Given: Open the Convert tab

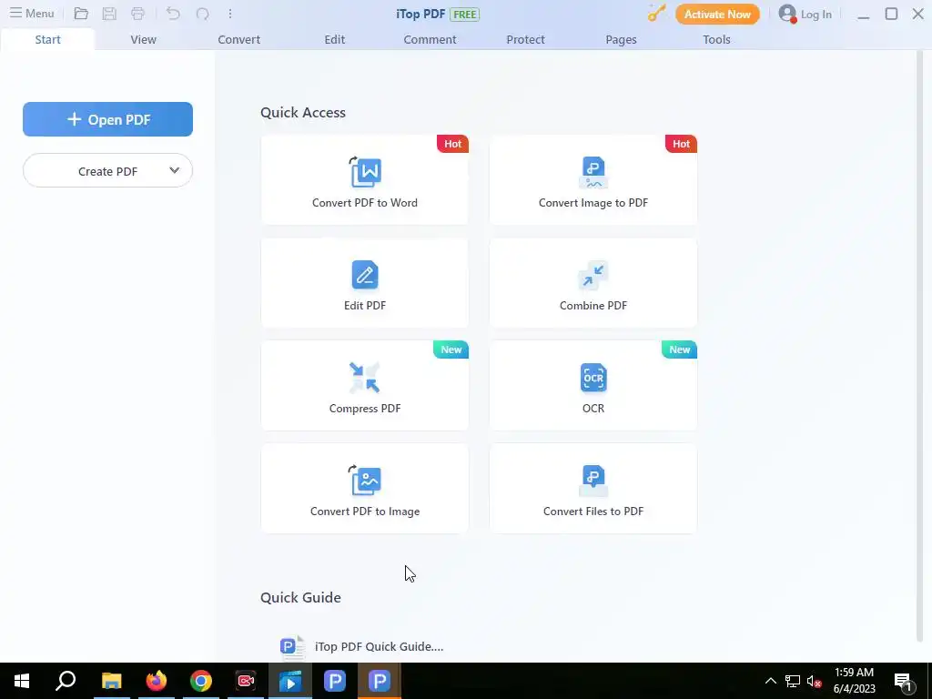Looking at the screenshot, I should click(x=239, y=39).
